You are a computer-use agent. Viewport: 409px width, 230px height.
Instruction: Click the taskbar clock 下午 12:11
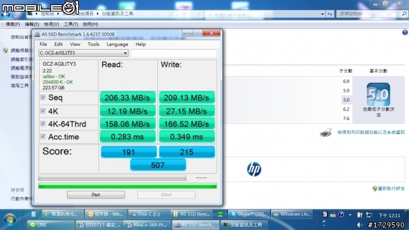point(389,215)
